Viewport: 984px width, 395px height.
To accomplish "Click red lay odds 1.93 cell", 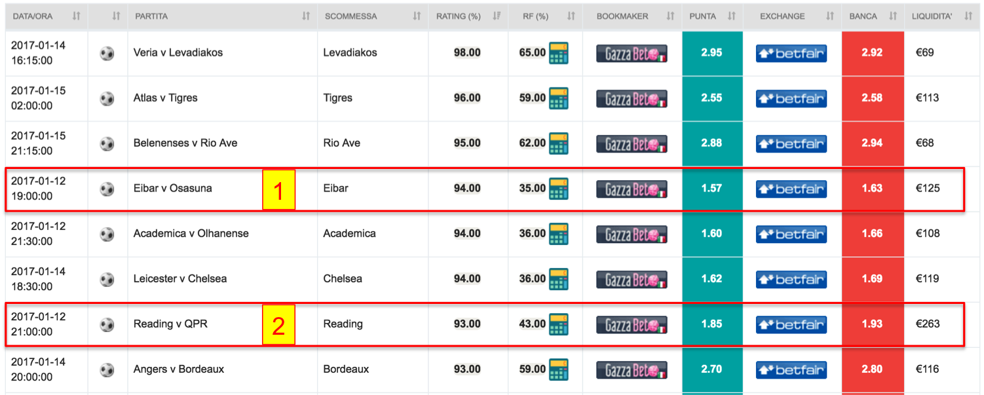I will pyautogui.click(x=873, y=324).
